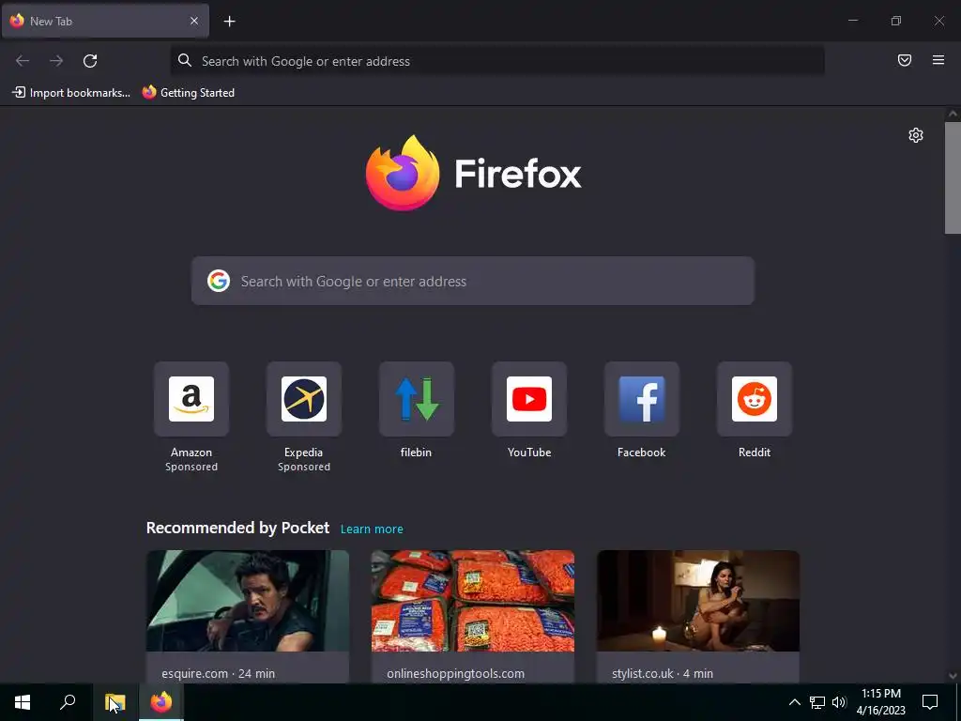The width and height of the screenshot is (961, 721).
Task: Click scrollbar down arrow
Action: (x=953, y=676)
